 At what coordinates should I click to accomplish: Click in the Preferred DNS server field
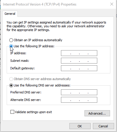(x=79, y=92)
